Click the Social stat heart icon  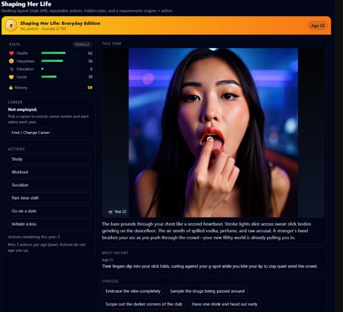click(x=12, y=77)
